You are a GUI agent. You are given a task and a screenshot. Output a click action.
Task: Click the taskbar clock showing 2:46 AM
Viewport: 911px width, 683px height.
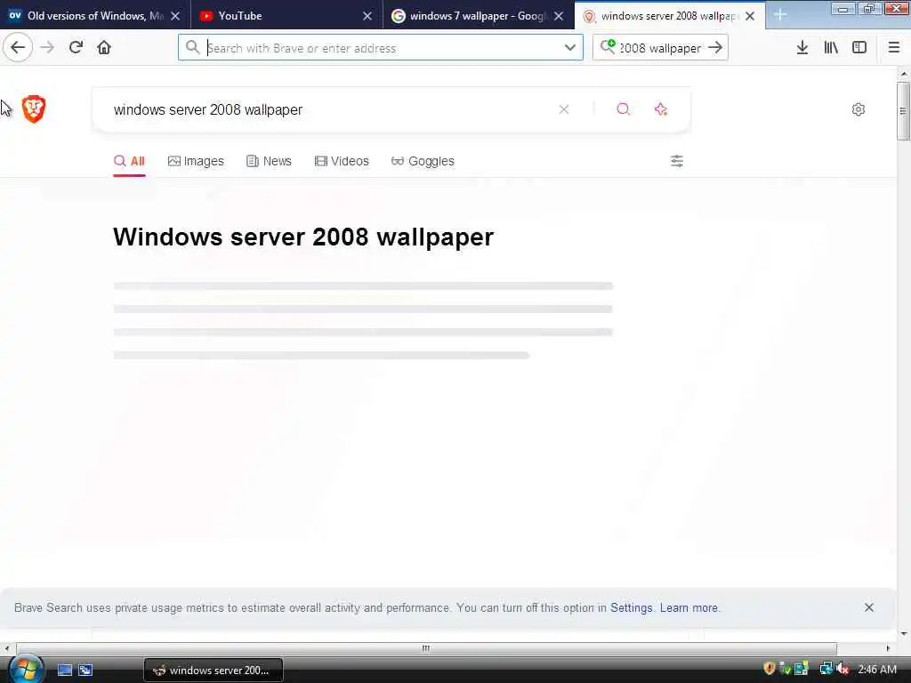pyautogui.click(x=876, y=670)
